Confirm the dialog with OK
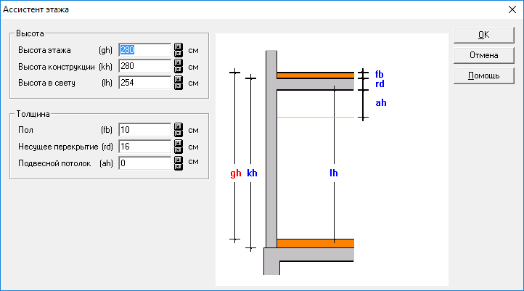Screen dimensions: 524x291 (x=483, y=35)
